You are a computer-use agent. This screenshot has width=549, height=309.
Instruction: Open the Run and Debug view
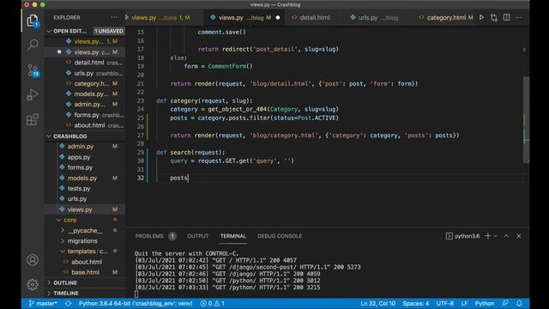33,94
